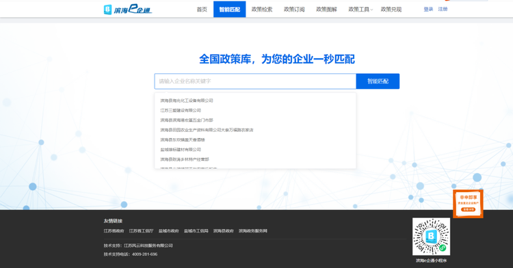
Task: Click the mini-program QR code image
Action: (x=431, y=237)
